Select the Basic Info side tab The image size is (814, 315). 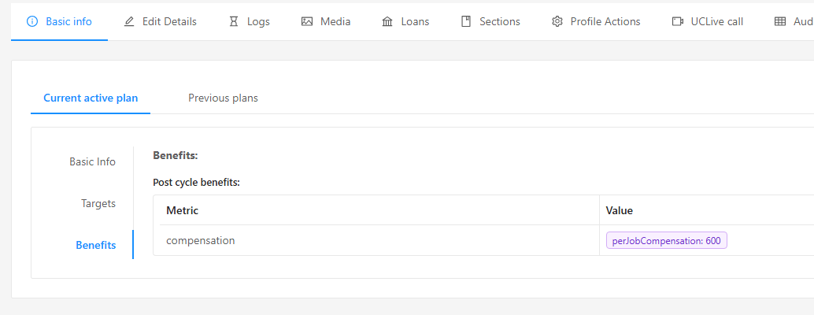point(92,161)
